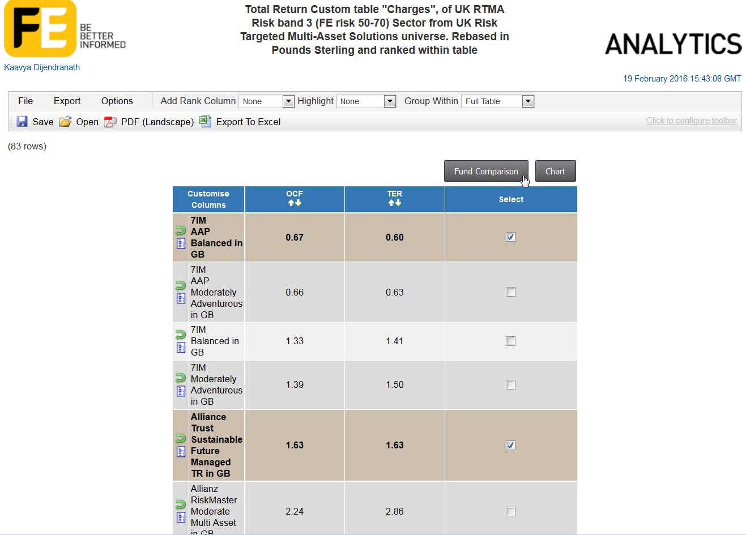Open the Highlight dropdown

(x=366, y=101)
